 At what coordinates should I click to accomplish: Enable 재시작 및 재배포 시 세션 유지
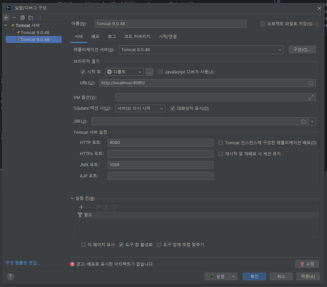[221, 154]
